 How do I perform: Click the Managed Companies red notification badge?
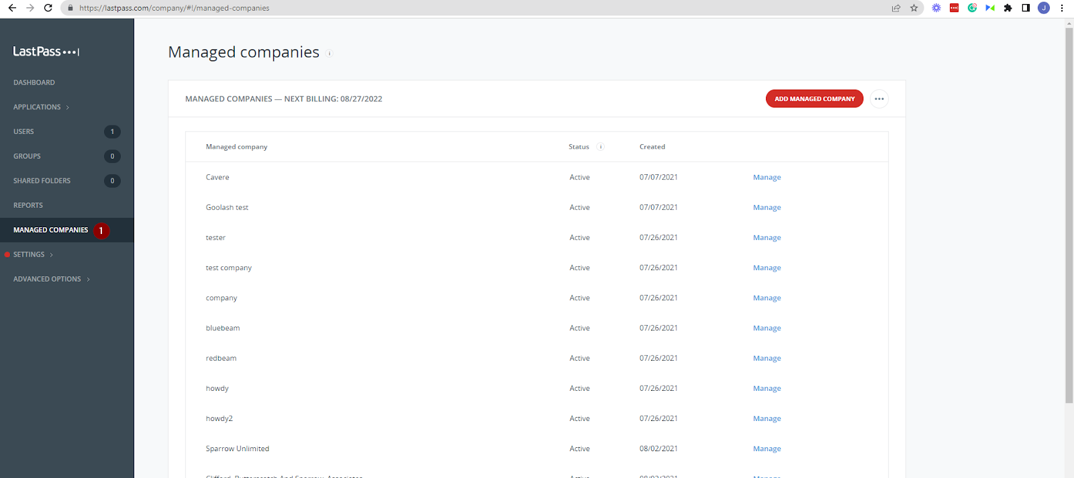[101, 231]
